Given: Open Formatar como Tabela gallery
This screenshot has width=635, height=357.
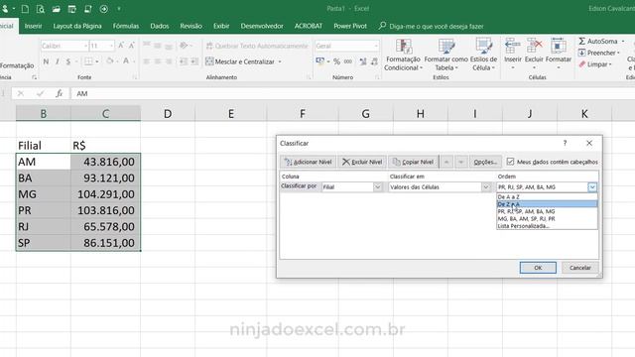Looking at the screenshot, I should pos(445,56).
